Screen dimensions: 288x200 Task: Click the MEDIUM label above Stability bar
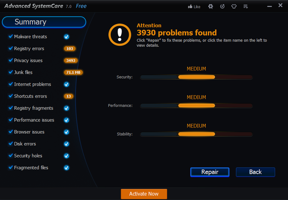(196, 126)
